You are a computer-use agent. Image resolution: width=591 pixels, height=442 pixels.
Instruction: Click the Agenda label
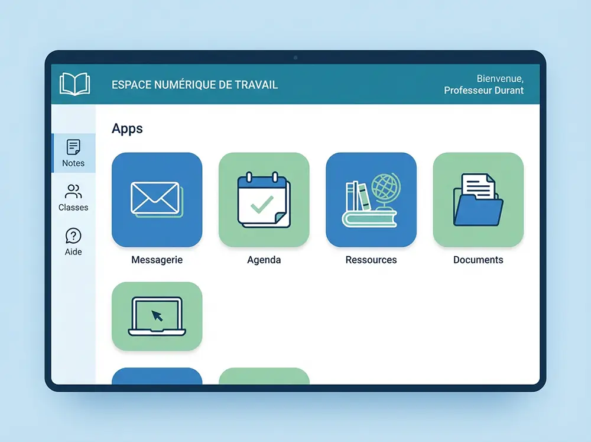[x=264, y=260]
